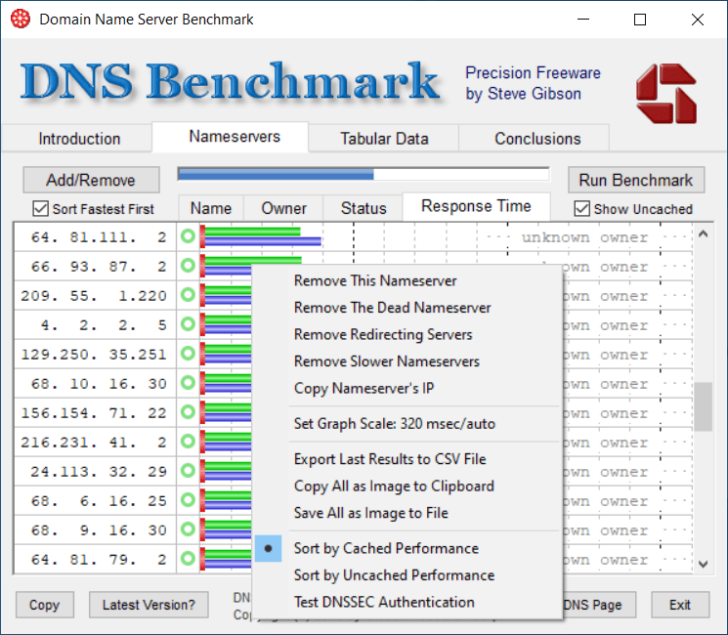
Task: Click the Latest Version? button
Action: point(149,605)
